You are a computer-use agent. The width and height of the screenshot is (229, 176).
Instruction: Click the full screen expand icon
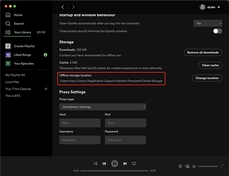coord(222,166)
